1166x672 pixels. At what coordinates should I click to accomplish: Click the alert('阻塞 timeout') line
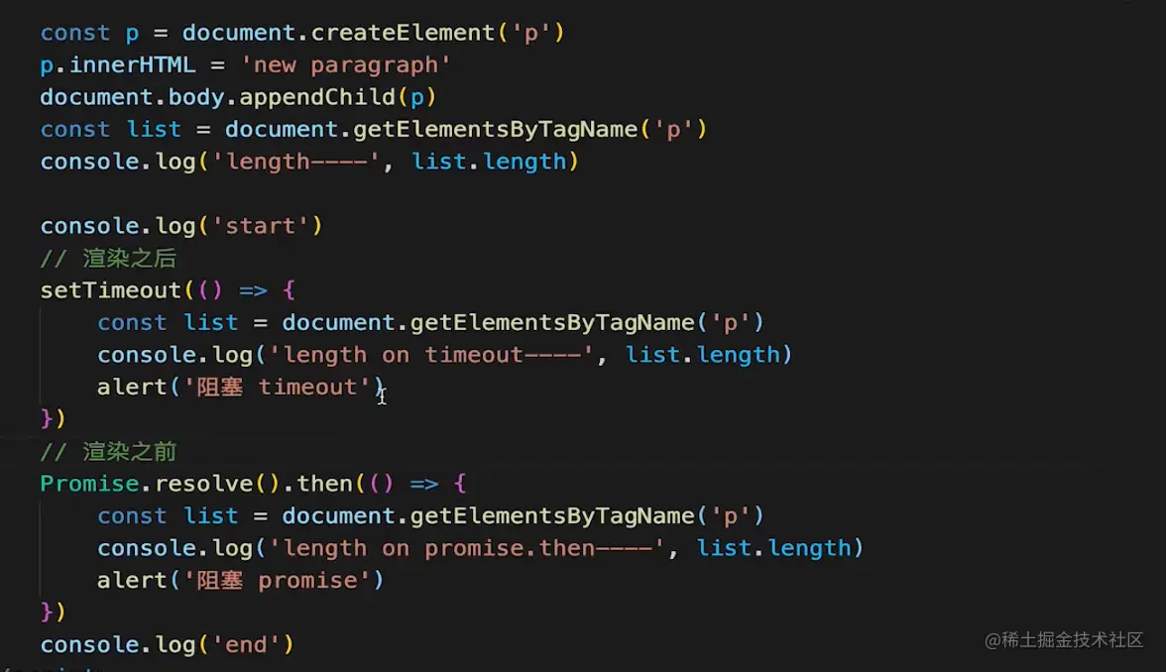click(241, 388)
